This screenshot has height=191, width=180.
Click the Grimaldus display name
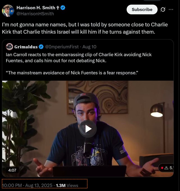(26, 47)
